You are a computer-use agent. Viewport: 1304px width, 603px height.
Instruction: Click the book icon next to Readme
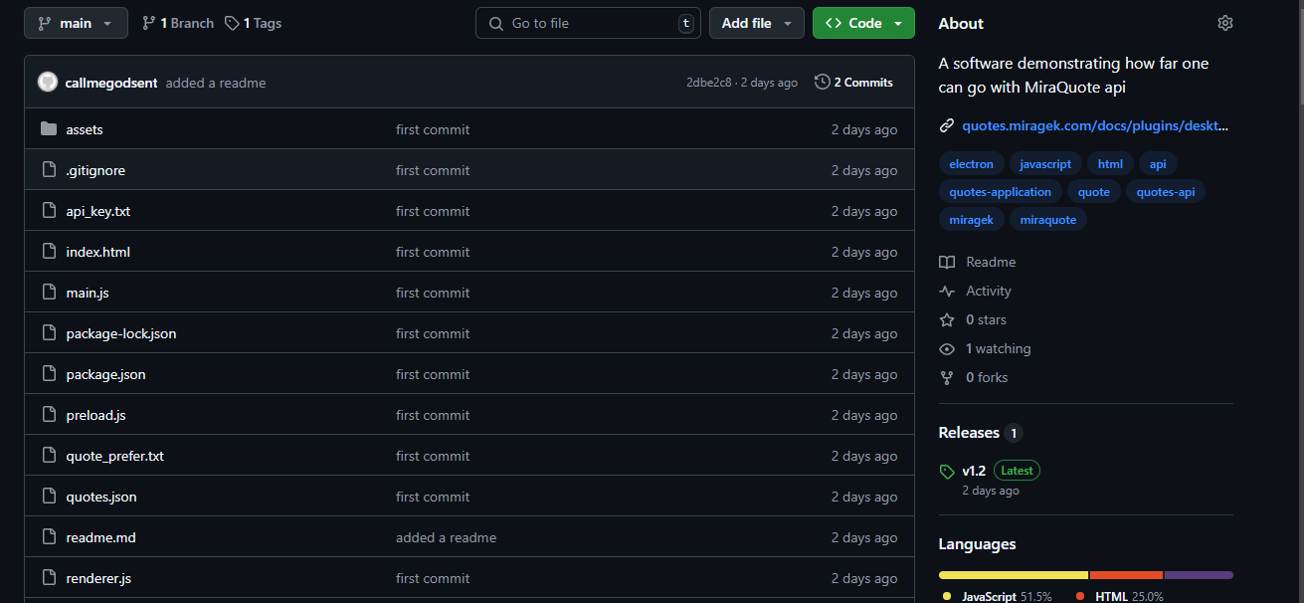click(947, 262)
